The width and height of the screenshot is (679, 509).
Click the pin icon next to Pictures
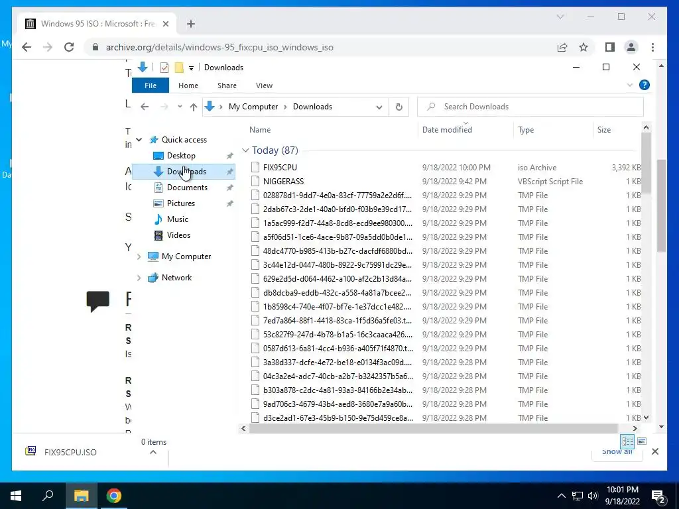point(229,203)
